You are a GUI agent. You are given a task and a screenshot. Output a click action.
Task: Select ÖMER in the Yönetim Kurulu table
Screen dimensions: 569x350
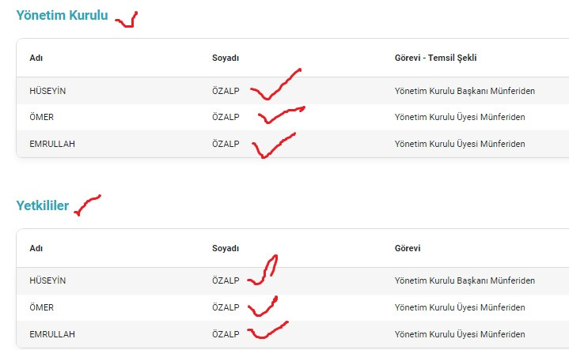coord(41,117)
